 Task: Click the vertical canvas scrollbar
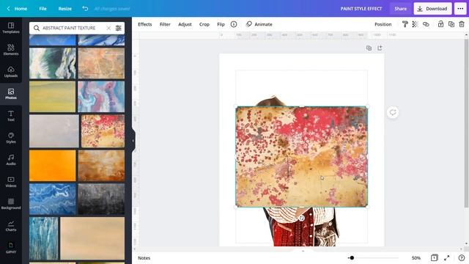coord(466,122)
